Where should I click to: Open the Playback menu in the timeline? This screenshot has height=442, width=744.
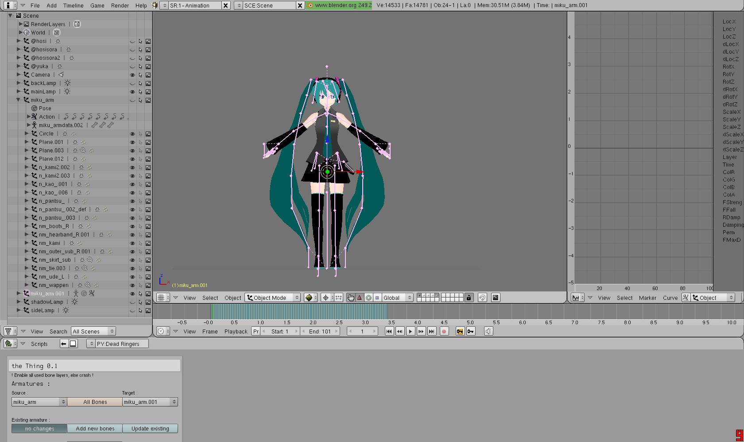[x=236, y=331]
